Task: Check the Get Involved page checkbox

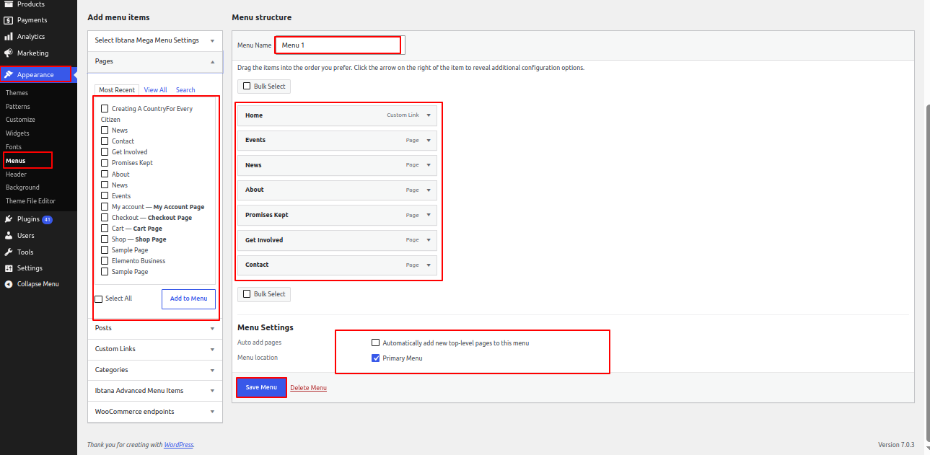Action: click(105, 152)
